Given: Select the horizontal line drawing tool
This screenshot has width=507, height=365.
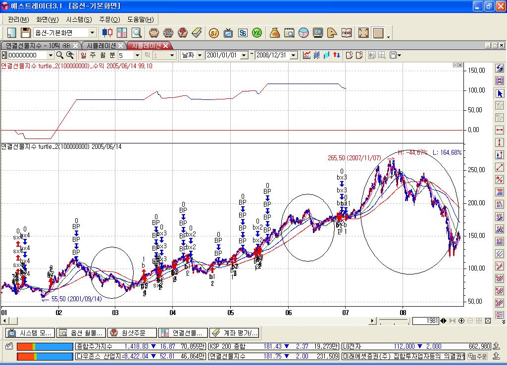Looking at the screenshot, I should pyautogui.click(x=500, y=130).
